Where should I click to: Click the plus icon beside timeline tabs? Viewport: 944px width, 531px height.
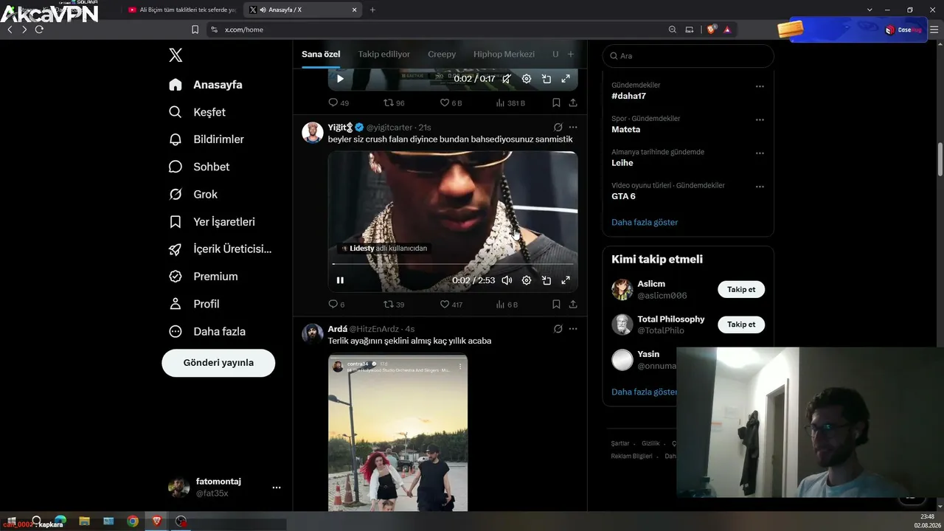tap(570, 54)
